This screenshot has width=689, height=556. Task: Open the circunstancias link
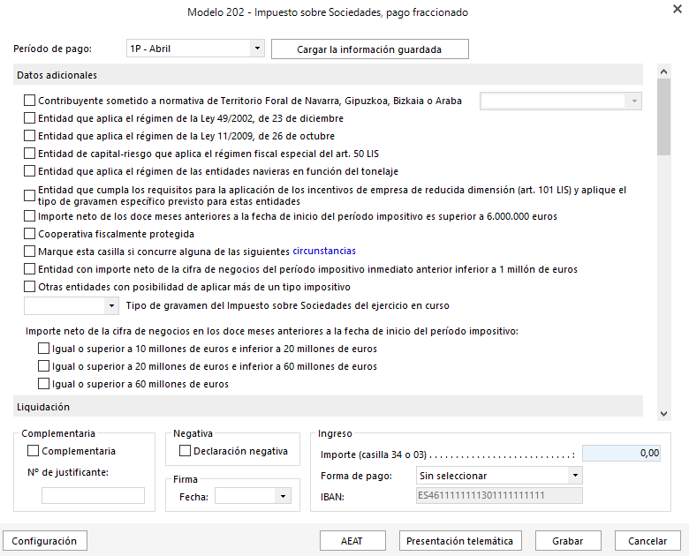point(324,251)
